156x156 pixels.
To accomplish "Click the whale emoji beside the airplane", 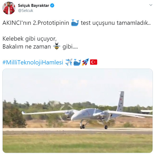I will pyautogui.click(x=77, y=62).
